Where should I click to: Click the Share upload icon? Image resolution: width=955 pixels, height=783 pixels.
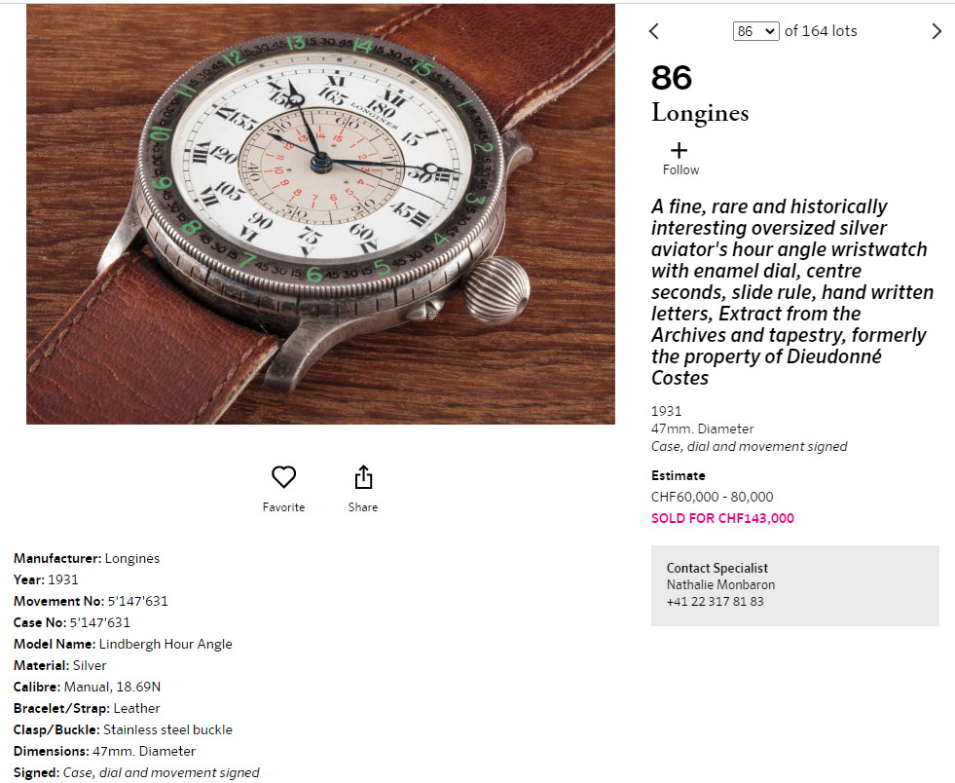[x=363, y=477]
